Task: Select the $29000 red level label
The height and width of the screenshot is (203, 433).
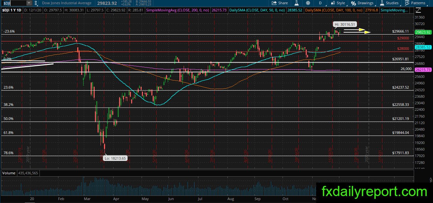Action: [x=403, y=38]
